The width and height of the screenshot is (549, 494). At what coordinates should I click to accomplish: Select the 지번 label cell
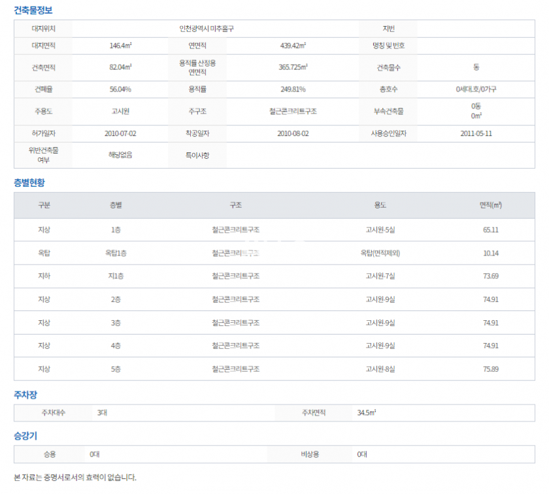click(388, 29)
